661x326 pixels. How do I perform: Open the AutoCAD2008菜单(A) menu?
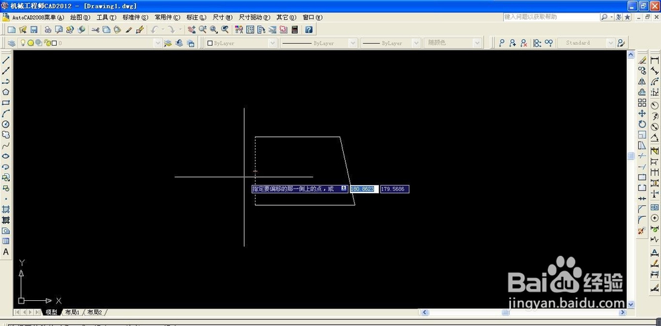click(x=38, y=17)
